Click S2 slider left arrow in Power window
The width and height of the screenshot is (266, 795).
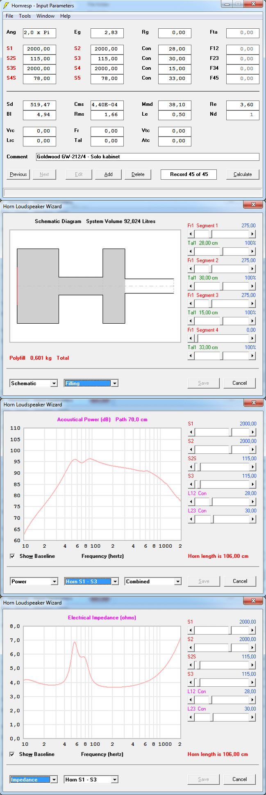point(191,450)
